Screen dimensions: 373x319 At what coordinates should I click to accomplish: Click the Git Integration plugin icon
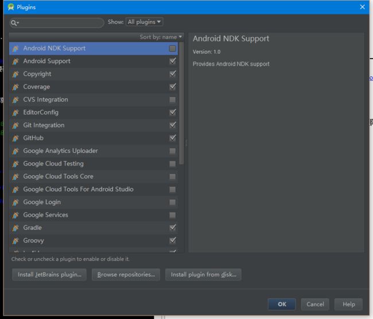click(15, 125)
